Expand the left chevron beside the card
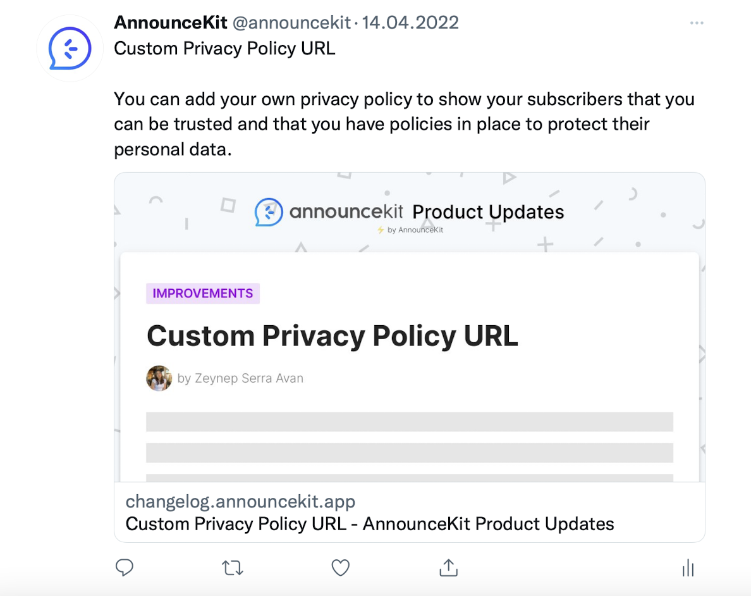Viewport: 751px width, 596px height. pyautogui.click(x=116, y=294)
